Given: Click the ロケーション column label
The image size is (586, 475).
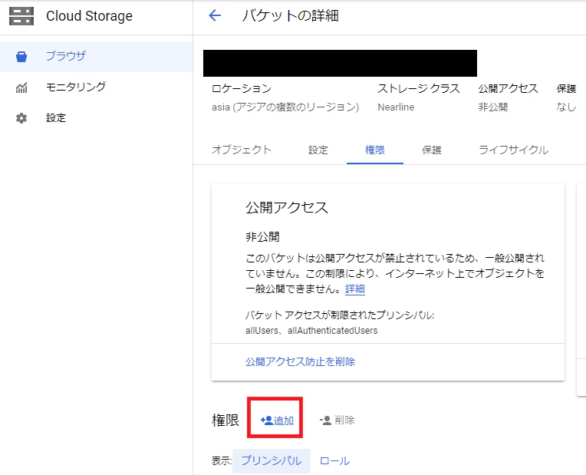Looking at the screenshot, I should [242, 88].
